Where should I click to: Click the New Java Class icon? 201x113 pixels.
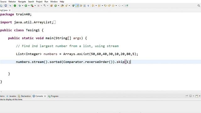[56, 6]
